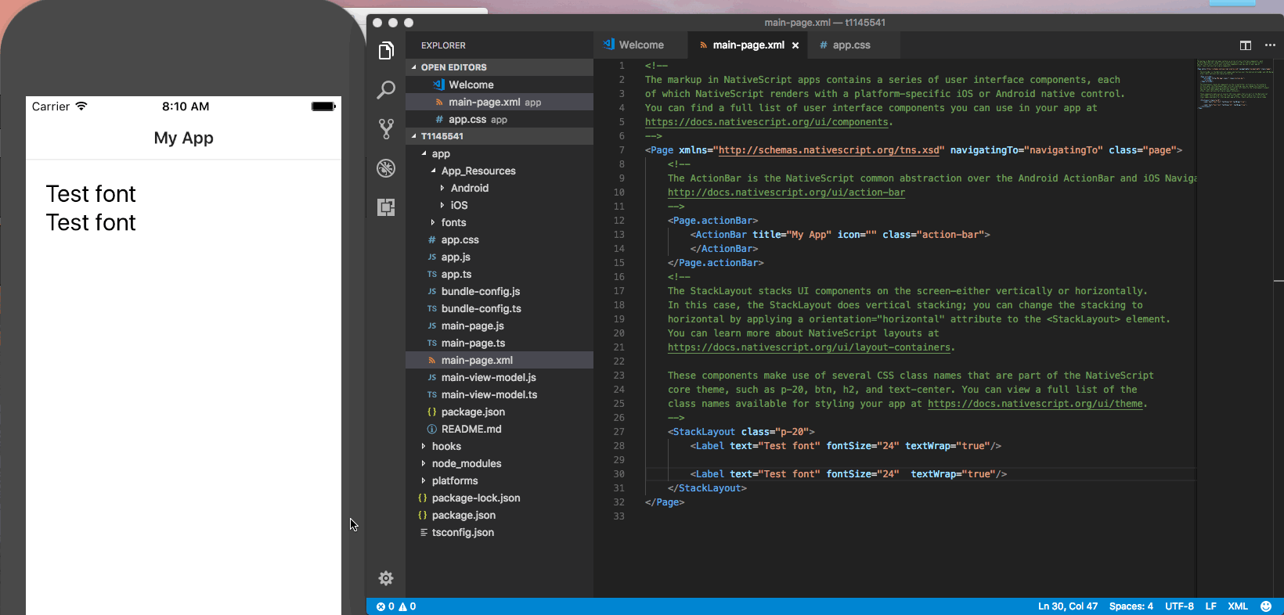The image size is (1284, 615).
Task: Switch to the app.css editor tab
Action: click(851, 45)
